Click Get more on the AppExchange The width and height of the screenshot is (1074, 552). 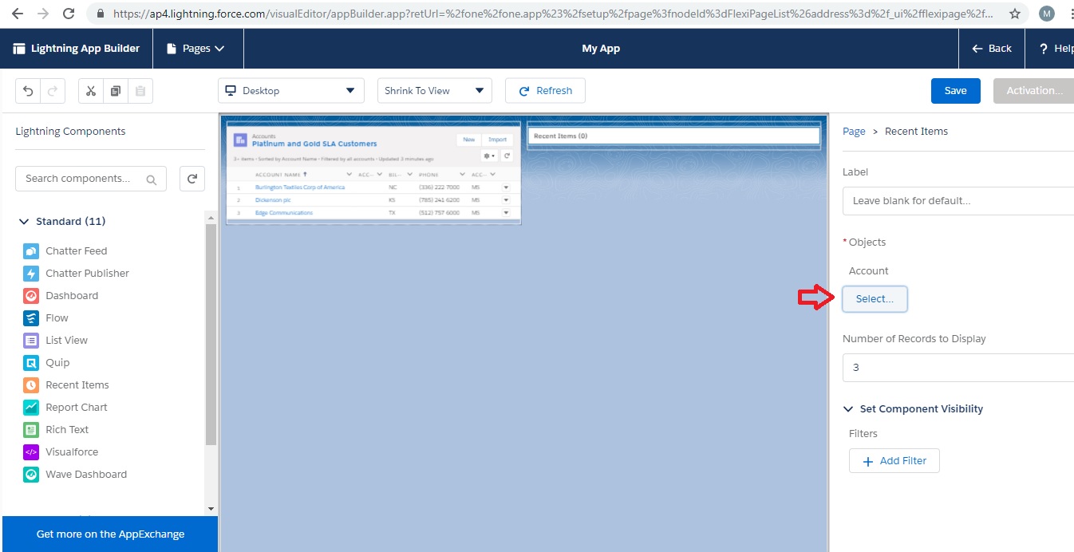pyautogui.click(x=110, y=534)
